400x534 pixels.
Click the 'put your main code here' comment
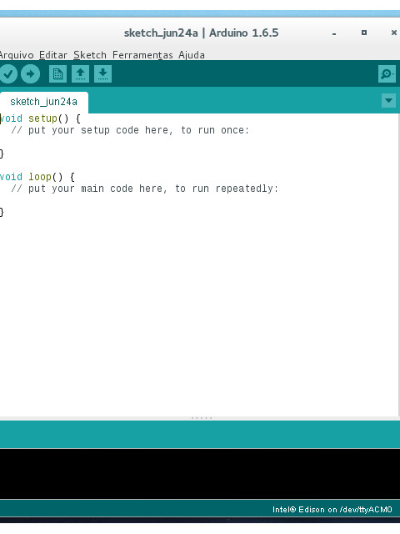144,189
